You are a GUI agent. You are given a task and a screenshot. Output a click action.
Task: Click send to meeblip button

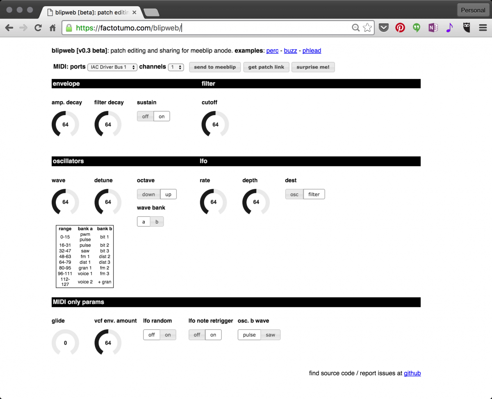click(x=215, y=67)
